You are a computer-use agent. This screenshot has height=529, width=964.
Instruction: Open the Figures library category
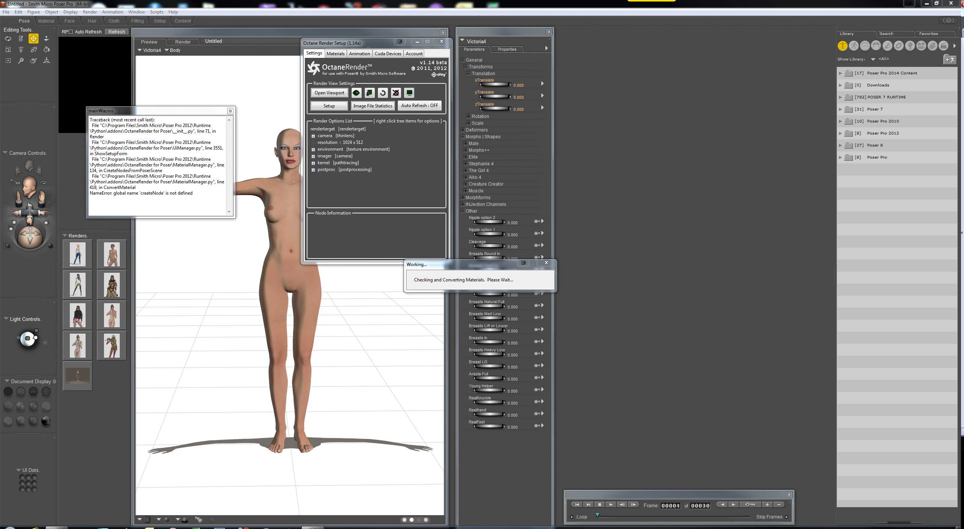[x=842, y=46]
